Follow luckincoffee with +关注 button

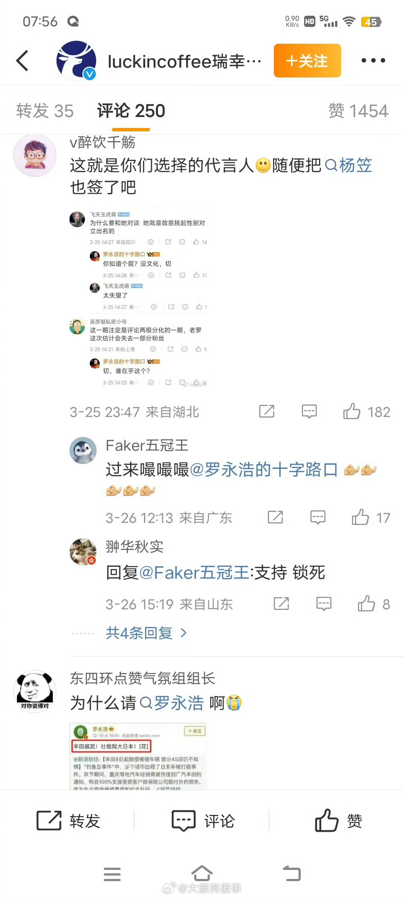tap(307, 61)
